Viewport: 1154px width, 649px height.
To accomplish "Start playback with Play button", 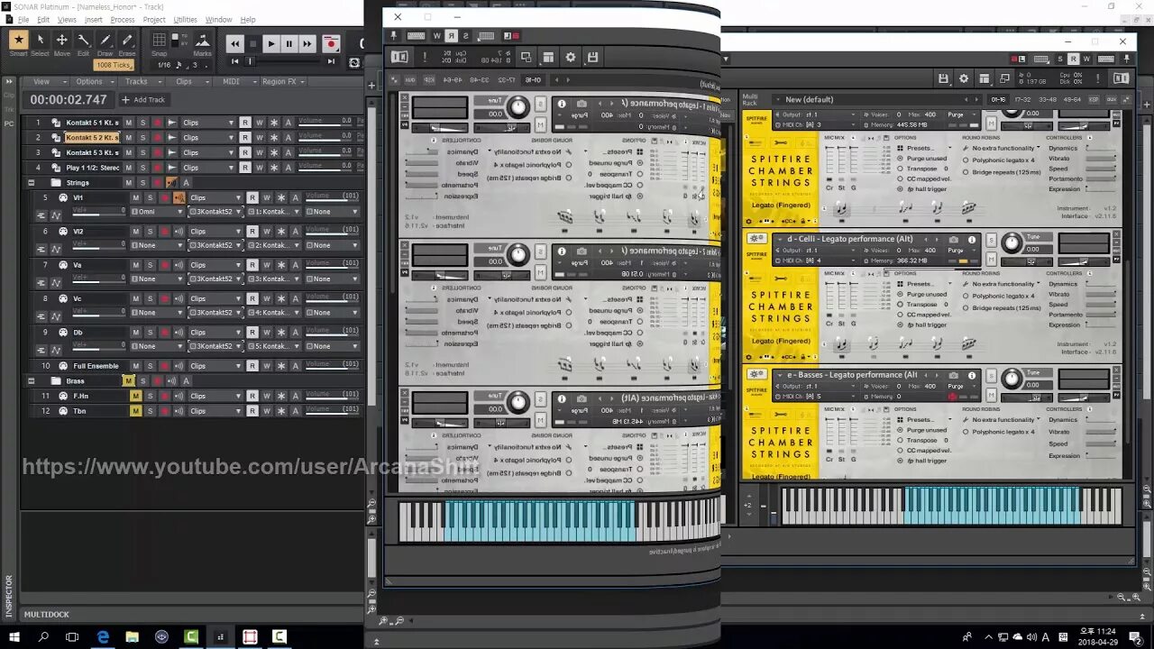I will click(270, 43).
